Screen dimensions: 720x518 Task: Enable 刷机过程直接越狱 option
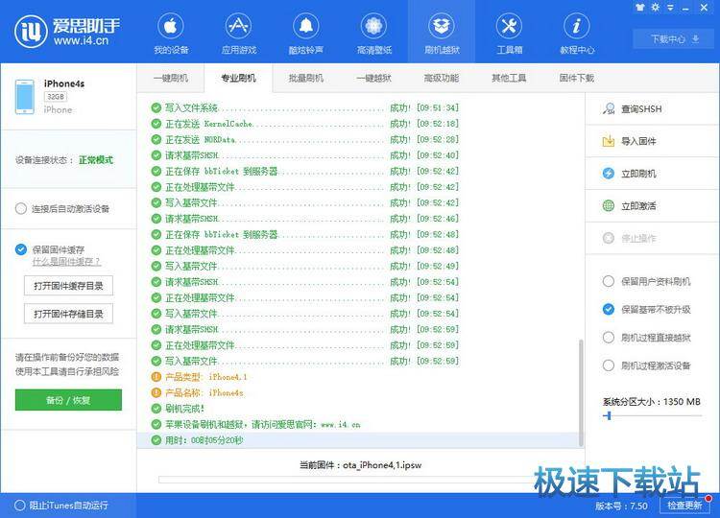coord(609,338)
